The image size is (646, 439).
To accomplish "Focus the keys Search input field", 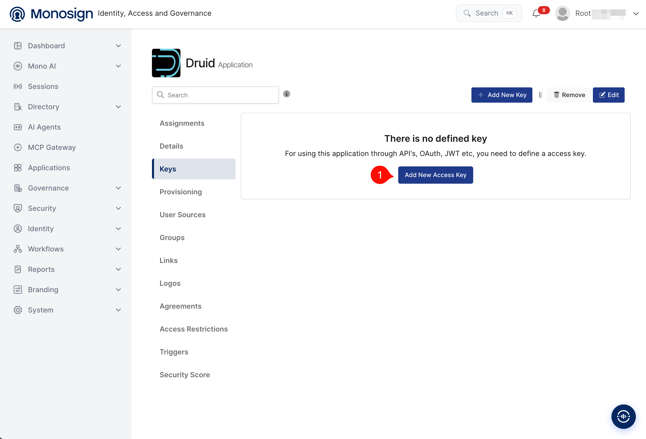I will pyautogui.click(x=216, y=95).
